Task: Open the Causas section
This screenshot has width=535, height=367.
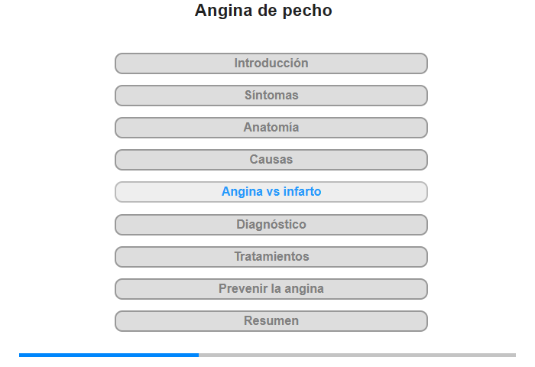Action: tap(271, 160)
